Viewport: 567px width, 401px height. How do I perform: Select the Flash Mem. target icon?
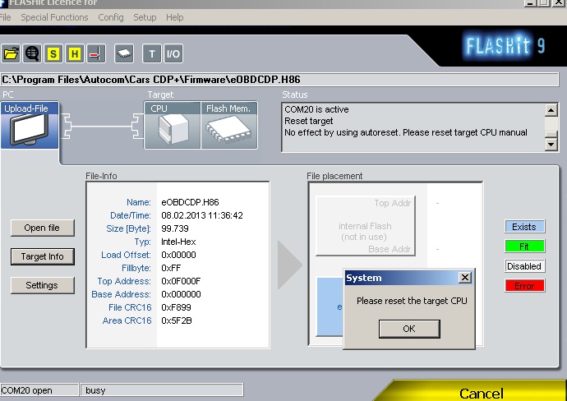229,126
